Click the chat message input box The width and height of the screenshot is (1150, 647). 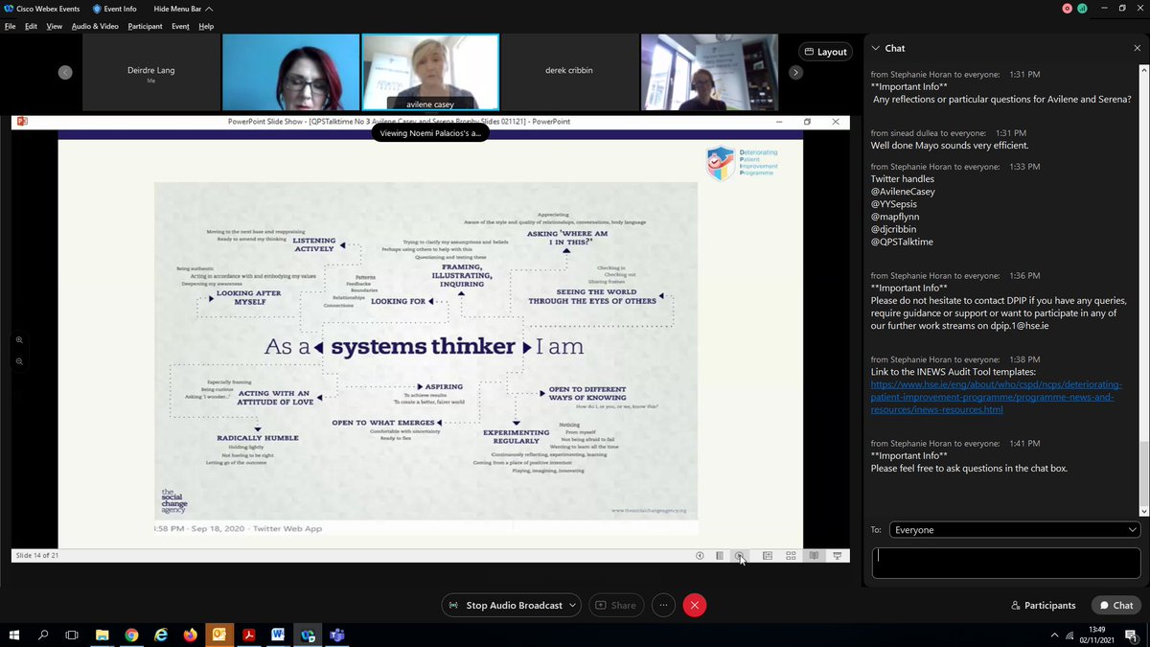point(1006,563)
